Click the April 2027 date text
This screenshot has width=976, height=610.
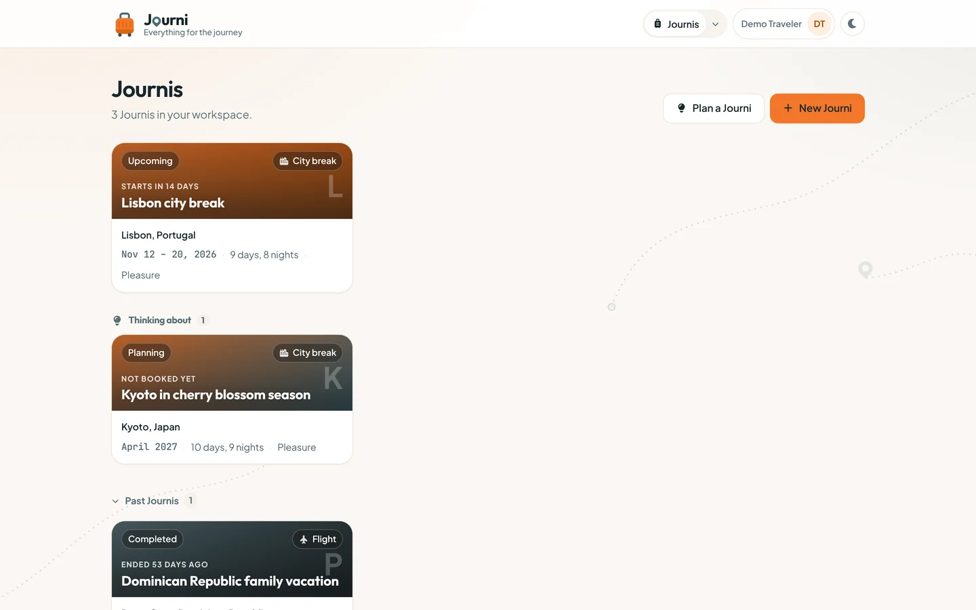149,447
